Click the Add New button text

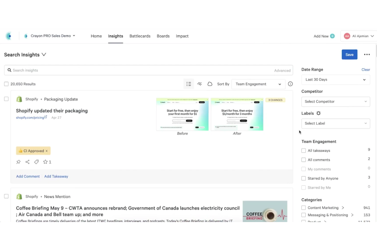[321, 36]
